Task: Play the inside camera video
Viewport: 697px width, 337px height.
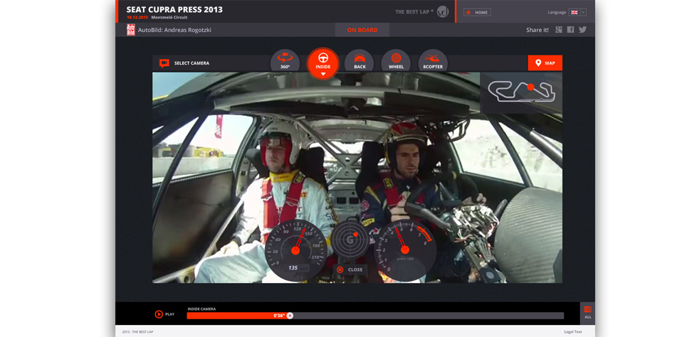Action: [x=164, y=314]
